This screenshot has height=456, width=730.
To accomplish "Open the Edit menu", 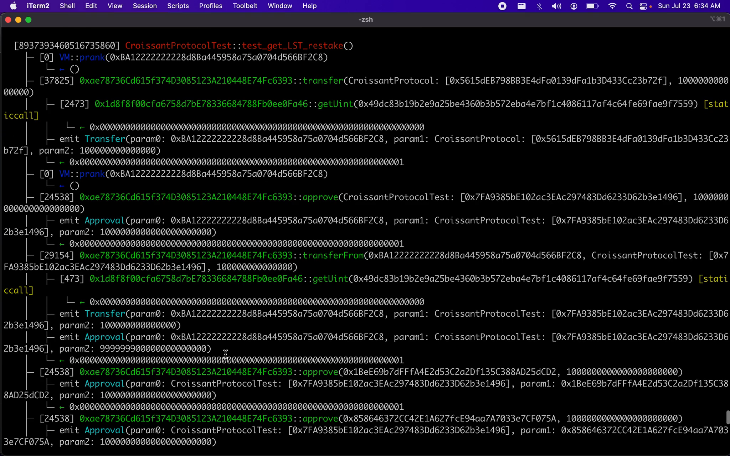I will point(91,6).
